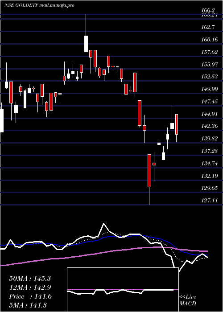Select the 157.62 price axis label
The width and height of the screenshot is (223, 312).
tap(209, 52)
